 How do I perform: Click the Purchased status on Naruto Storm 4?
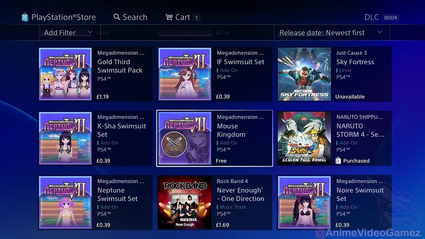coord(356,161)
